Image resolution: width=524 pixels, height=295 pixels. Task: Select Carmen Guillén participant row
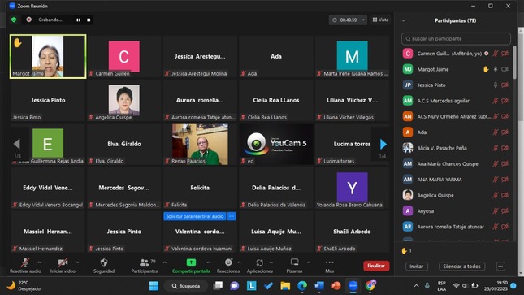point(456,54)
